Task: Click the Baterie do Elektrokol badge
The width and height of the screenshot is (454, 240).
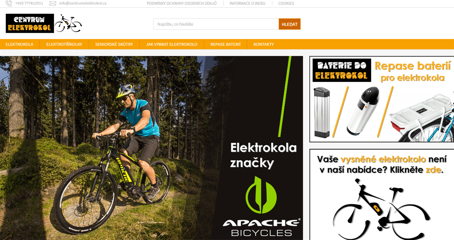Action: click(342, 70)
